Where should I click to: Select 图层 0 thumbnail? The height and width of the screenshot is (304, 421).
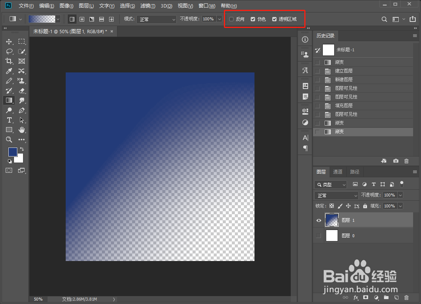pos(332,236)
